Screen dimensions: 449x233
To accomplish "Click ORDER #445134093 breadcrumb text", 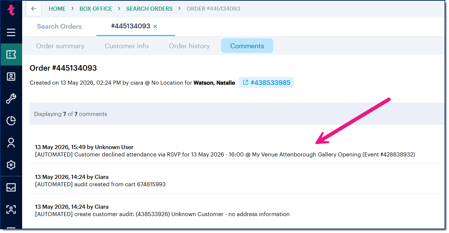I will (x=213, y=8).
